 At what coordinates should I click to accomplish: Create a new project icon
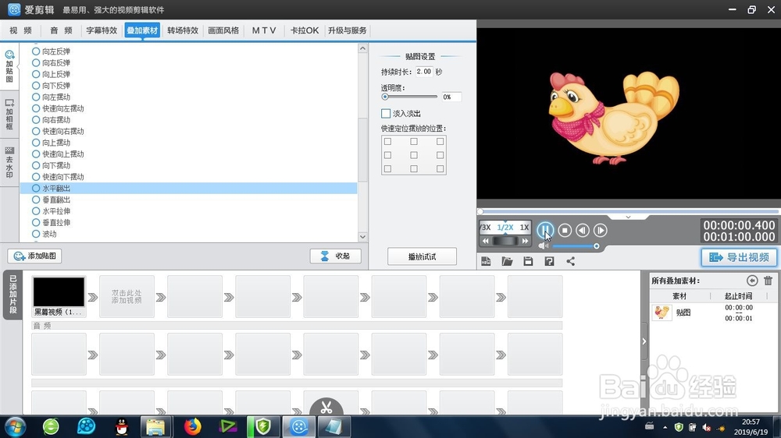486,261
